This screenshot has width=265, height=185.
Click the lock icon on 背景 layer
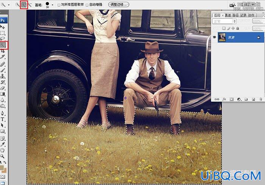point(259,37)
